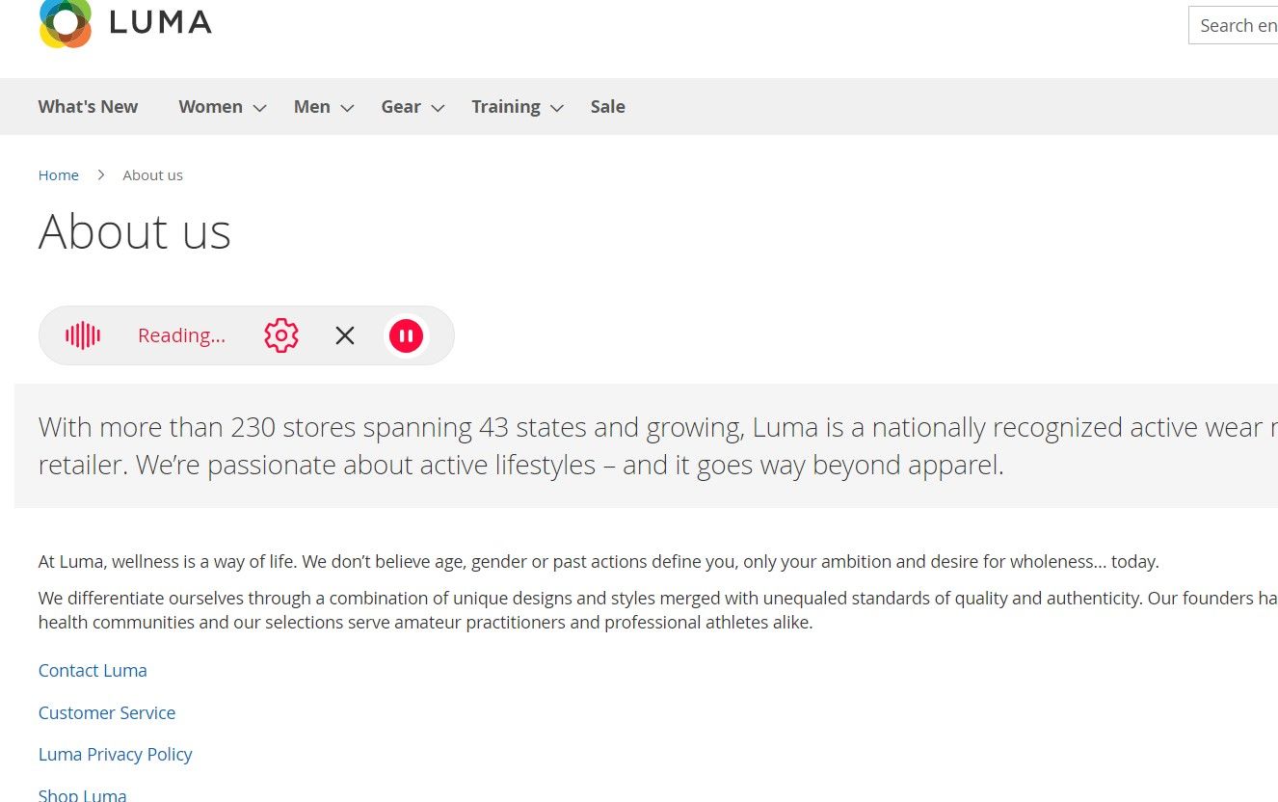Open the Contact Luma link
Viewport: 1278px width, 802px height.
[x=93, y=671]
